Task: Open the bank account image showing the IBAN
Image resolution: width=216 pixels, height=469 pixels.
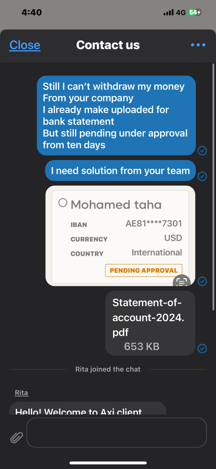Action: click(120, 235)
